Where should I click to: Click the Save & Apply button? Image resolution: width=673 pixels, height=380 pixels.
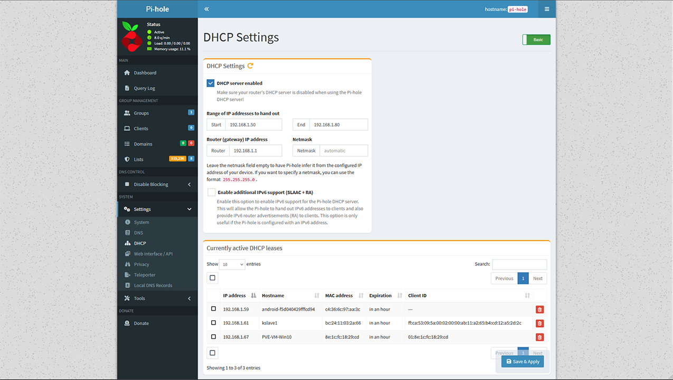[523, 362]
